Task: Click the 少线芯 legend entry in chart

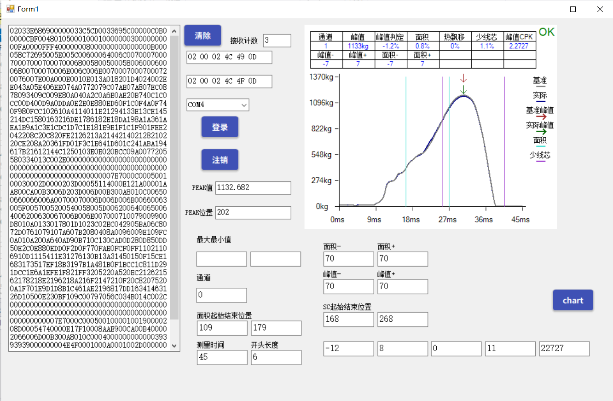Action: pos(540,157)
